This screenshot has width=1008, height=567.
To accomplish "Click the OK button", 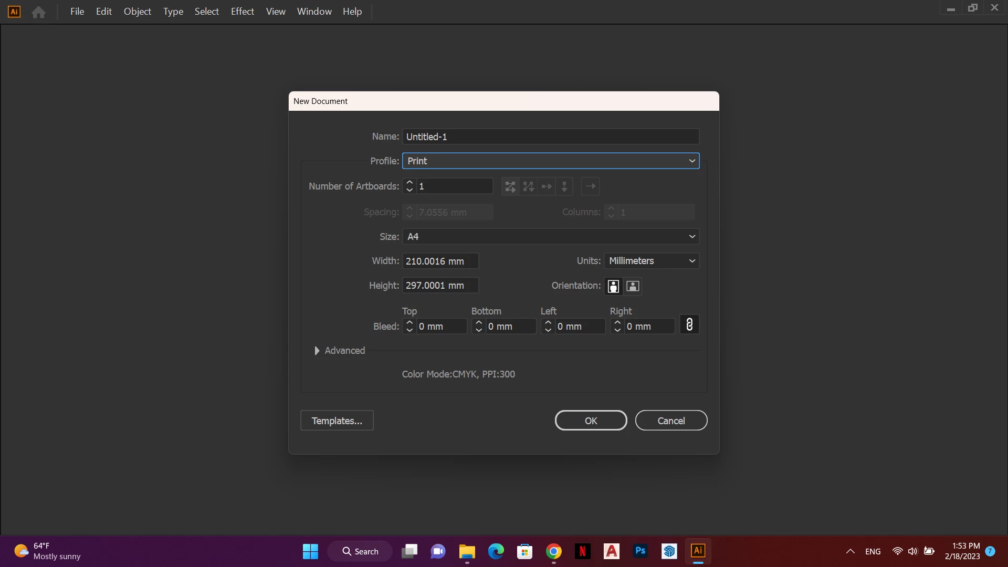I will [591, 421].
